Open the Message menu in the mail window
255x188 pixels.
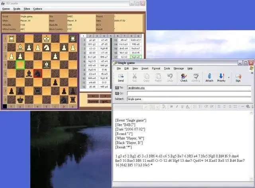point(178,69)
